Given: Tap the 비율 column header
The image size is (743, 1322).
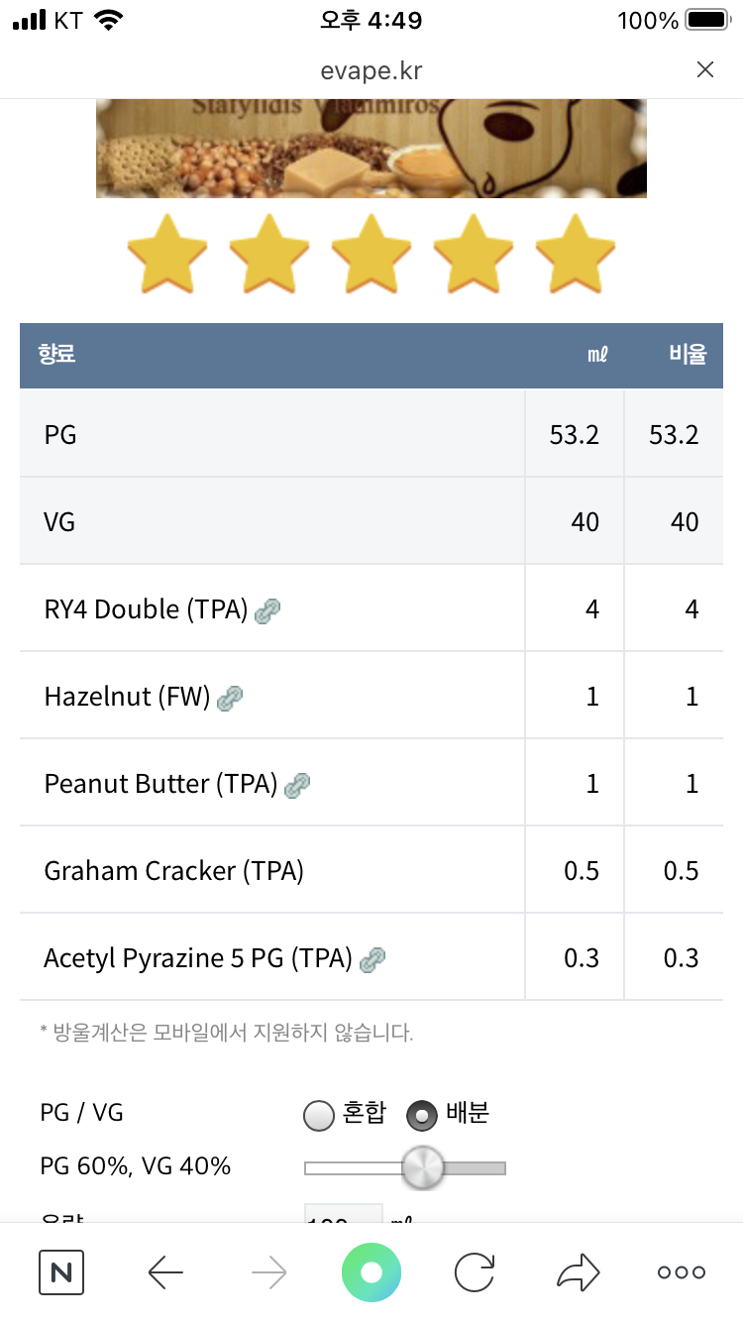Looking at the screenshot, I should click(x=687, y=355).
